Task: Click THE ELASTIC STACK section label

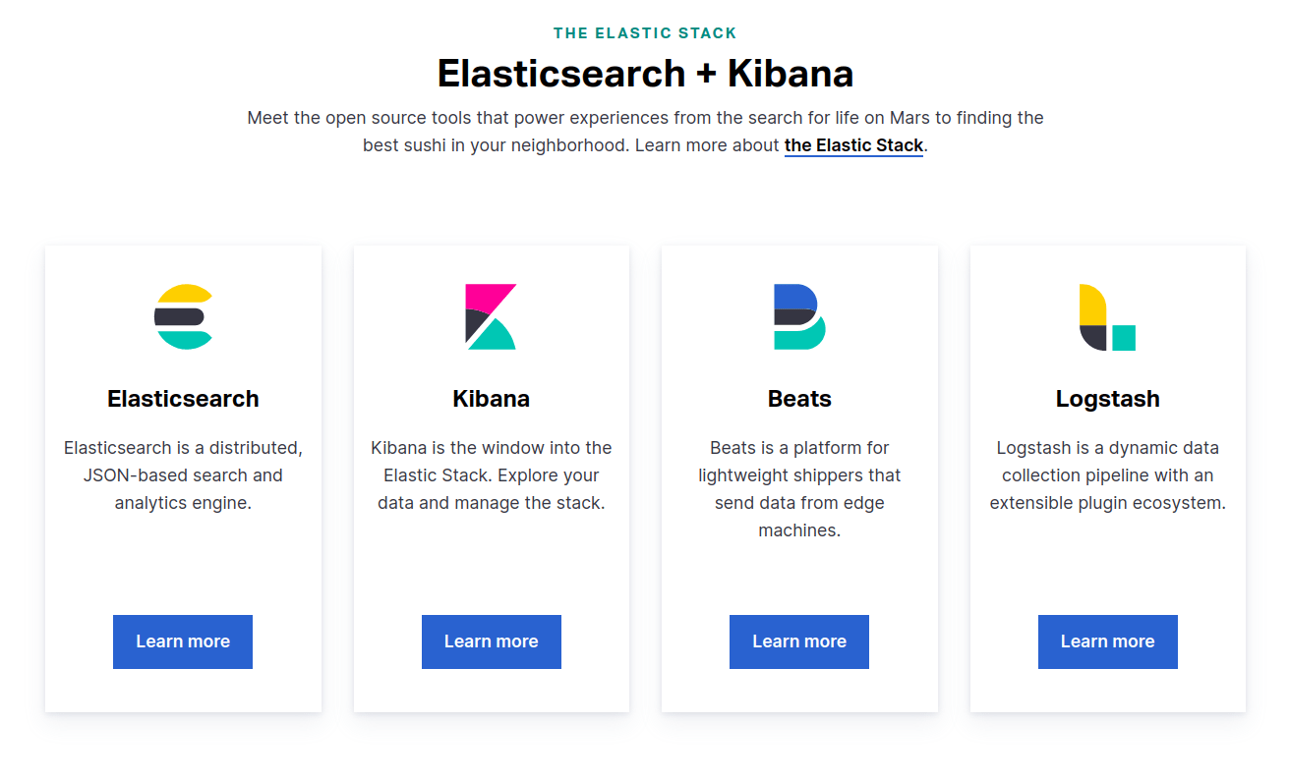Action: point(645,33)
